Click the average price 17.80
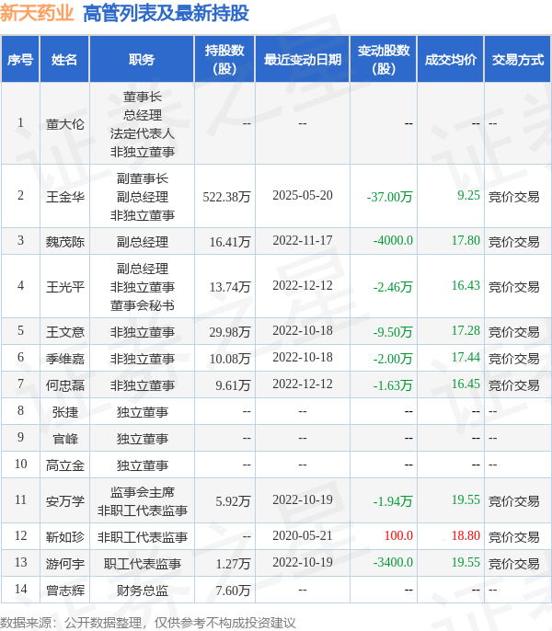The width and height of the screenshot is (552, 631). point(466,241)
